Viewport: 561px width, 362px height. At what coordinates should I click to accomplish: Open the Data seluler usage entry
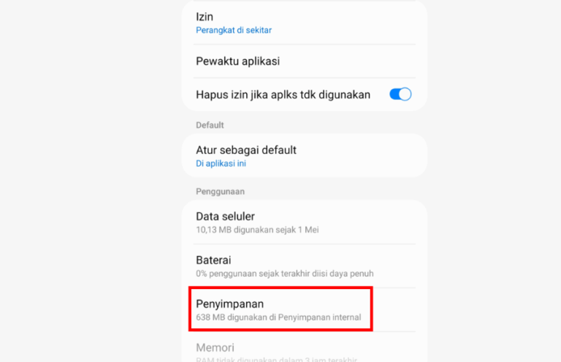click(x=304, y=223)
